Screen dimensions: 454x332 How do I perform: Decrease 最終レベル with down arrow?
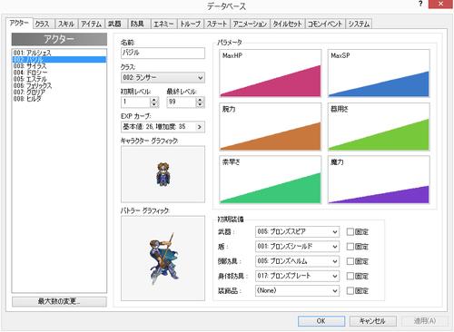click(x=200, y=105)
